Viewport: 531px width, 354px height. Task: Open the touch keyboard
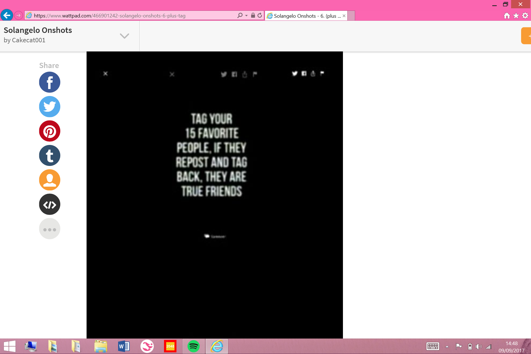tap(433, 346)
